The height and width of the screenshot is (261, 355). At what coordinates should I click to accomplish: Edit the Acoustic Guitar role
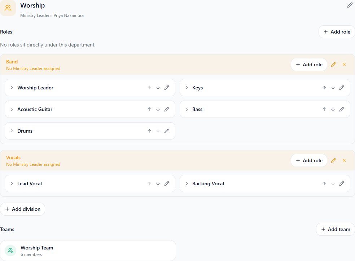pyautogui.click(x=167, y=110)
